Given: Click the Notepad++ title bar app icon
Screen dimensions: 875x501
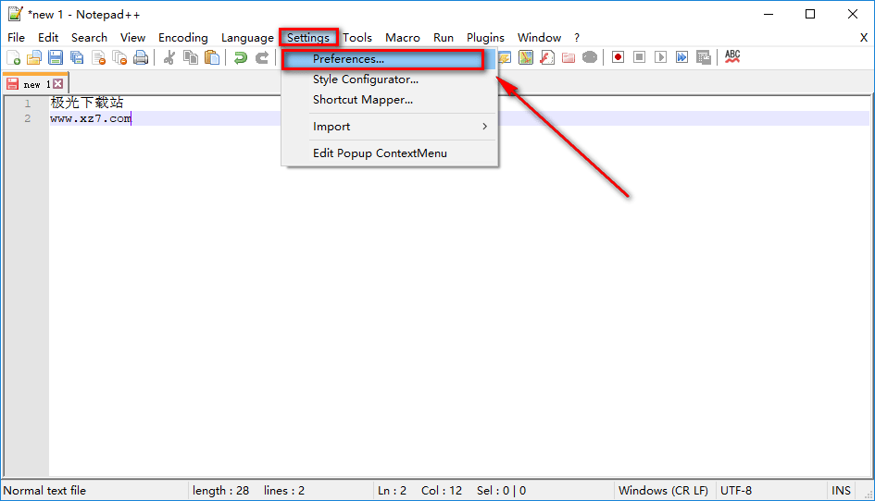Looking at the screenshot, I should pyautogui.click(x=15, y=14).
